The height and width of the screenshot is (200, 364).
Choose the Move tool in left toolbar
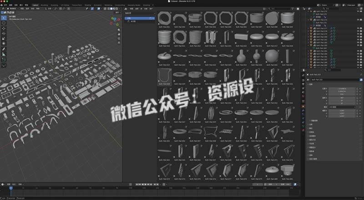4,29
